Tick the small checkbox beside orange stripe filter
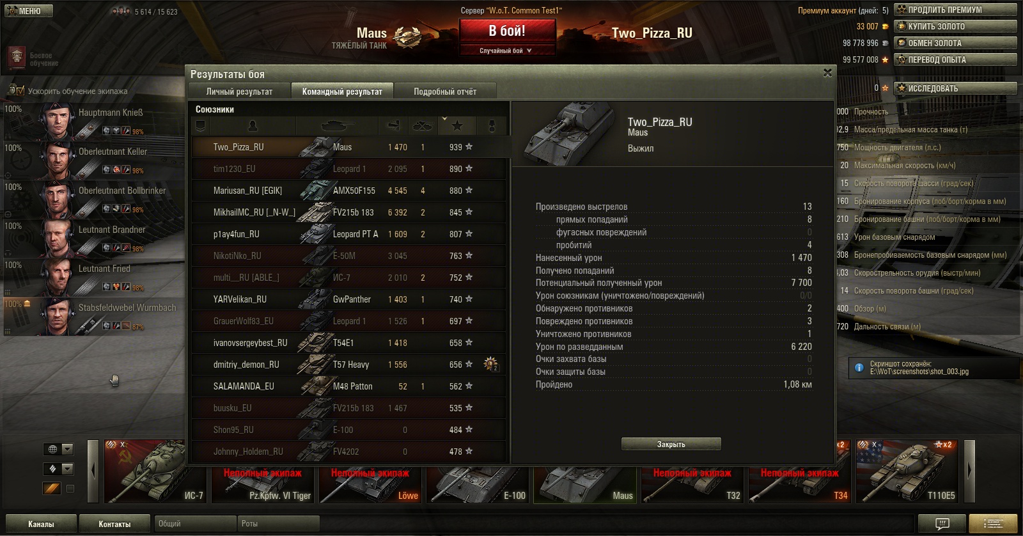Viewport: 1023px width, 536px height. [70, 489]
